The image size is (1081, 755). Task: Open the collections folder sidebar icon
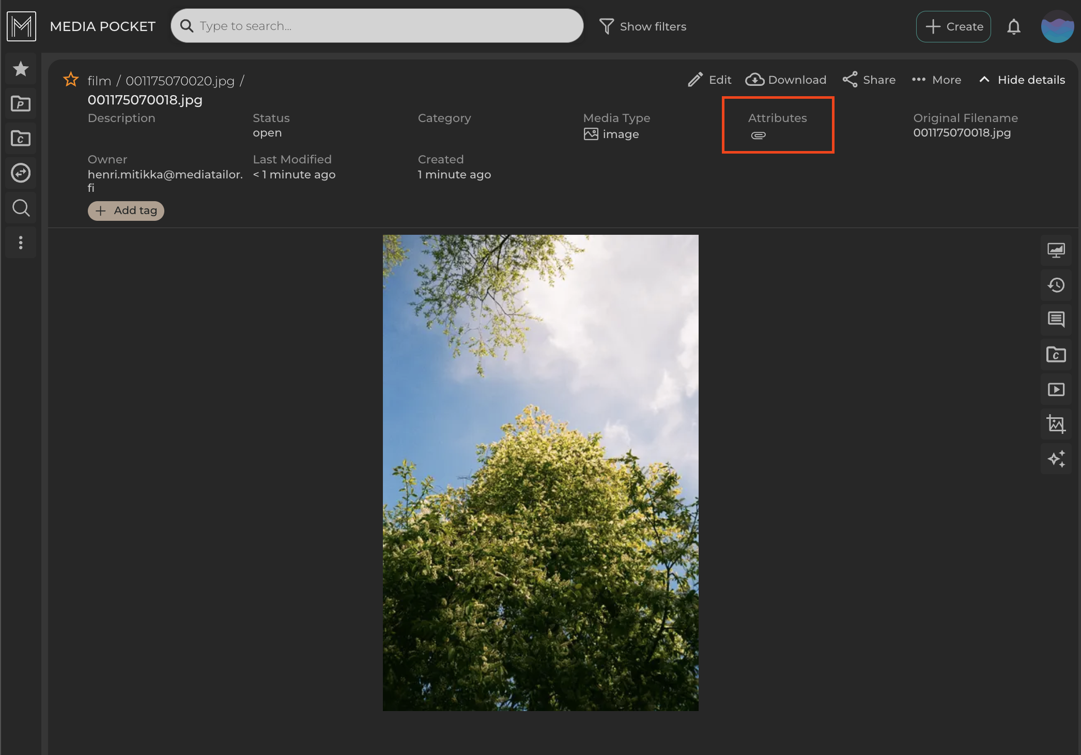21,139
